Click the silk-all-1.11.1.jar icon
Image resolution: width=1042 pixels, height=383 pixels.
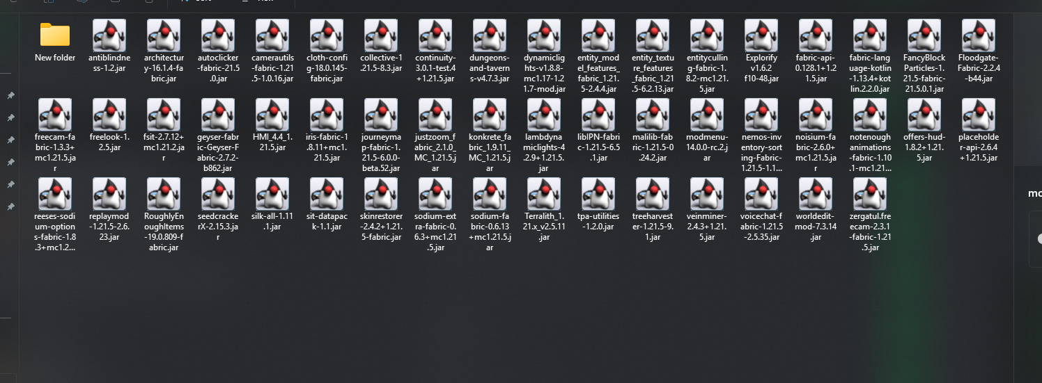pyautogui.click(x=272, y=194)
